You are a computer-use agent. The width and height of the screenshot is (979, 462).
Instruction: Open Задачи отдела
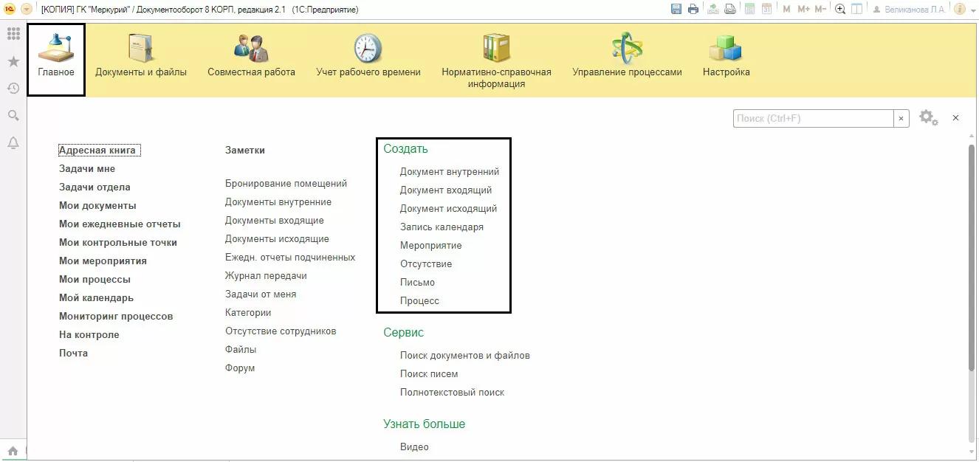95,187
